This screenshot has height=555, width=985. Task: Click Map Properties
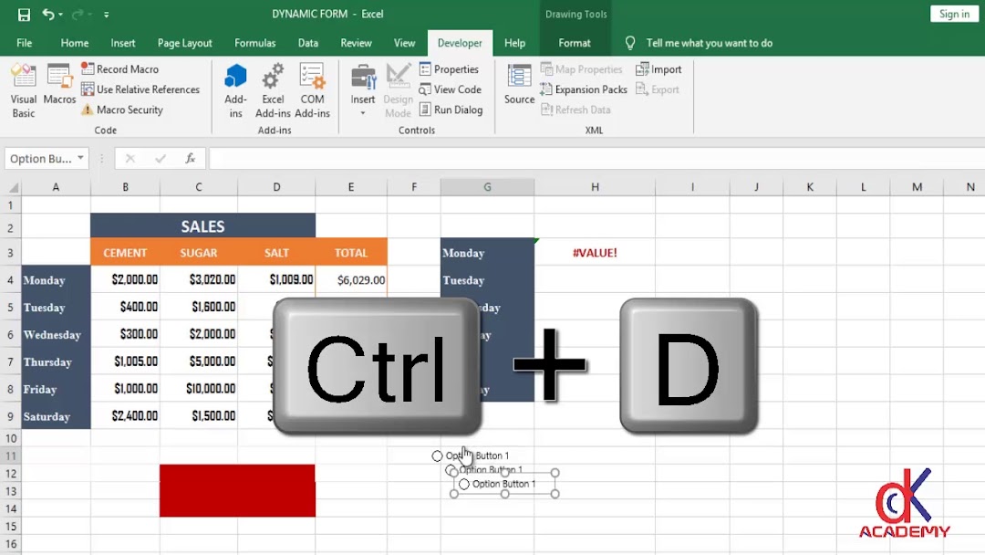pos(581,69)
